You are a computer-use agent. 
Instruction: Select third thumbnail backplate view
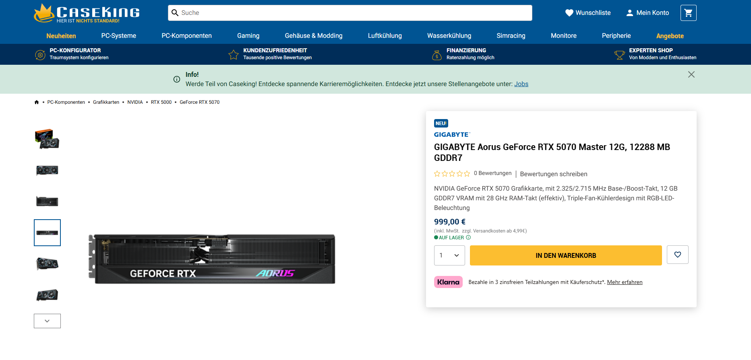[47, 201]
